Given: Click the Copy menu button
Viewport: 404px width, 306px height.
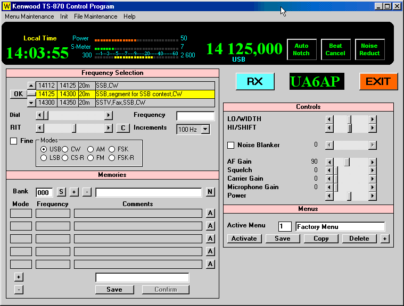Looking at the screenshot, I should 321,239.
